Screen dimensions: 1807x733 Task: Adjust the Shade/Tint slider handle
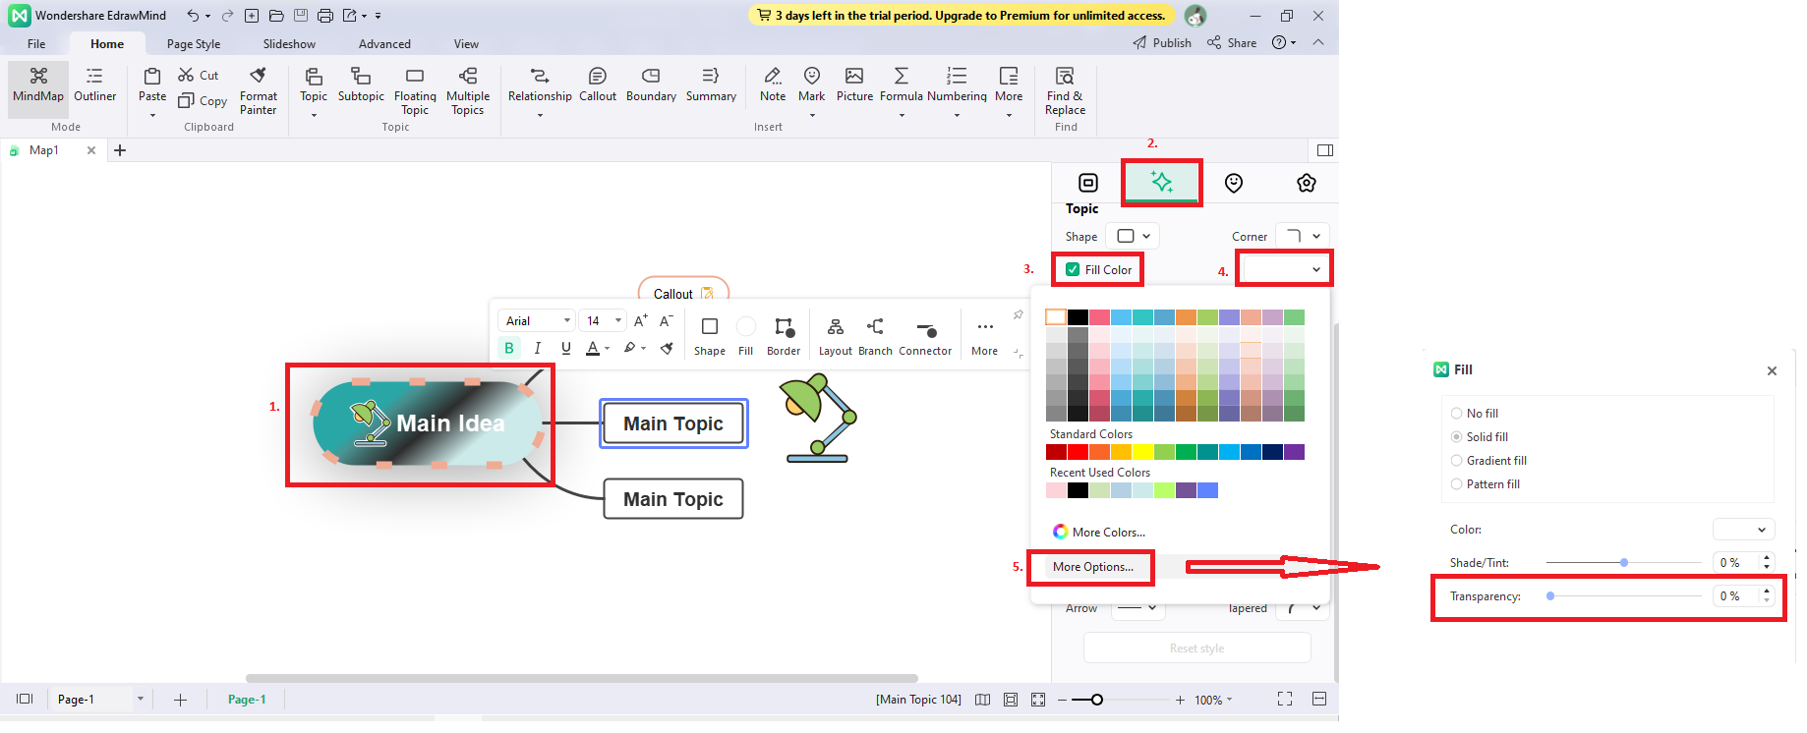(1624, 562)
